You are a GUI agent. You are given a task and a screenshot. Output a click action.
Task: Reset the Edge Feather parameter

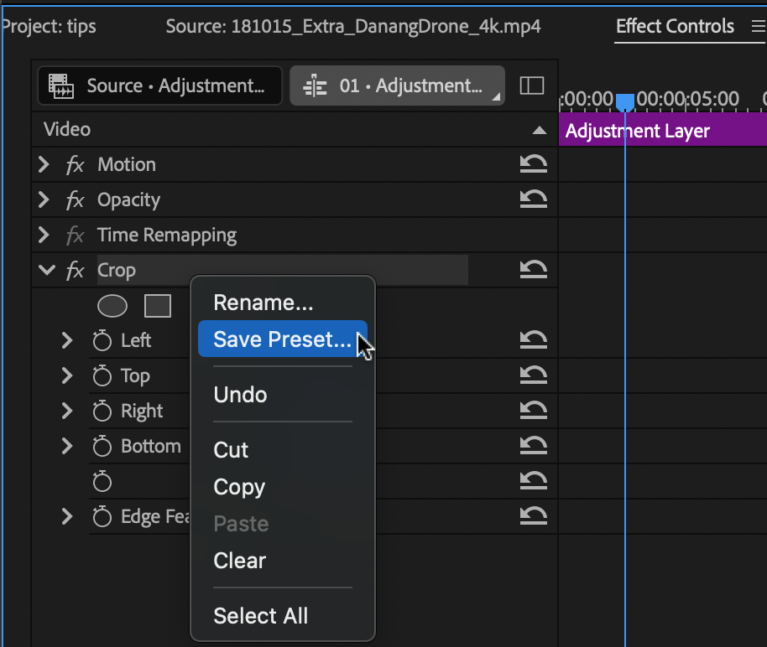tap(533, 516)
